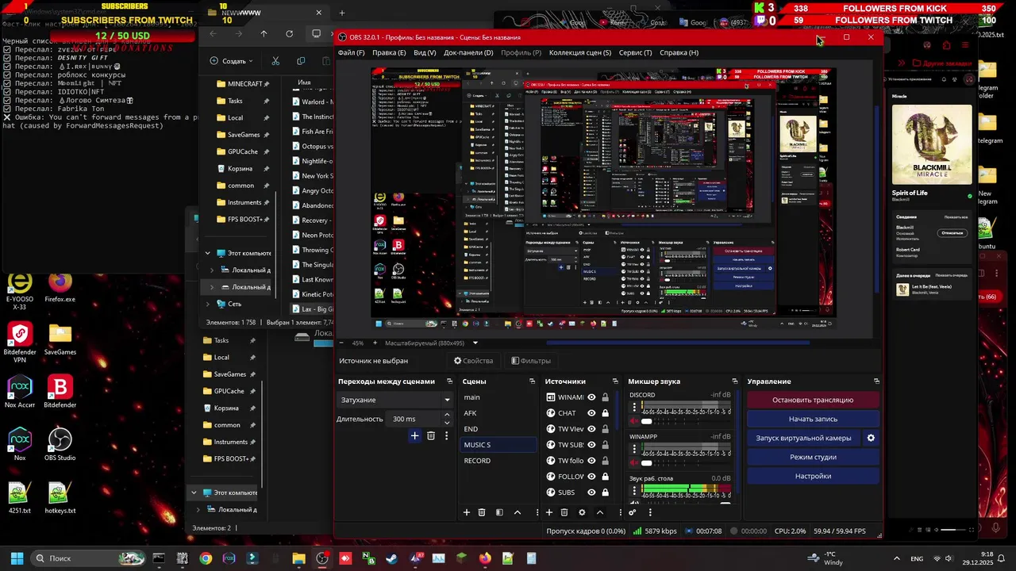Image resolution: width=1016 pixels, height=571 pixels.
Task: Open the Сервис (T) menu in OBS
Action: [635, 52]
